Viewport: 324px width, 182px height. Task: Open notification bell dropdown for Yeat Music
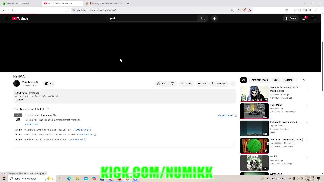click(x=48, y=84)
